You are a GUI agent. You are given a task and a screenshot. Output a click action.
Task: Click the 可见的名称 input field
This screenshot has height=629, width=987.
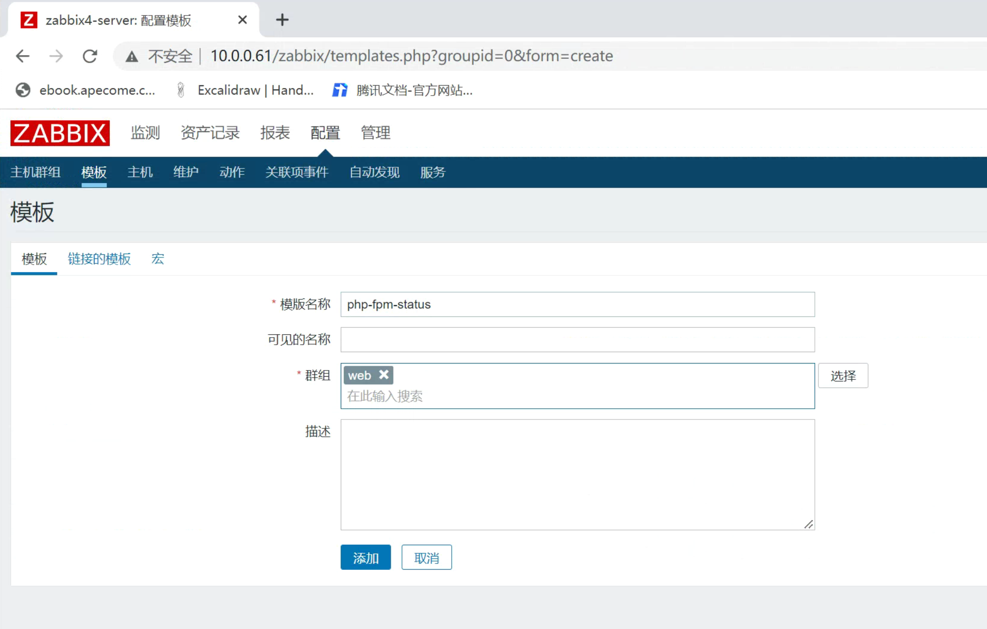(x=577, y=339)
